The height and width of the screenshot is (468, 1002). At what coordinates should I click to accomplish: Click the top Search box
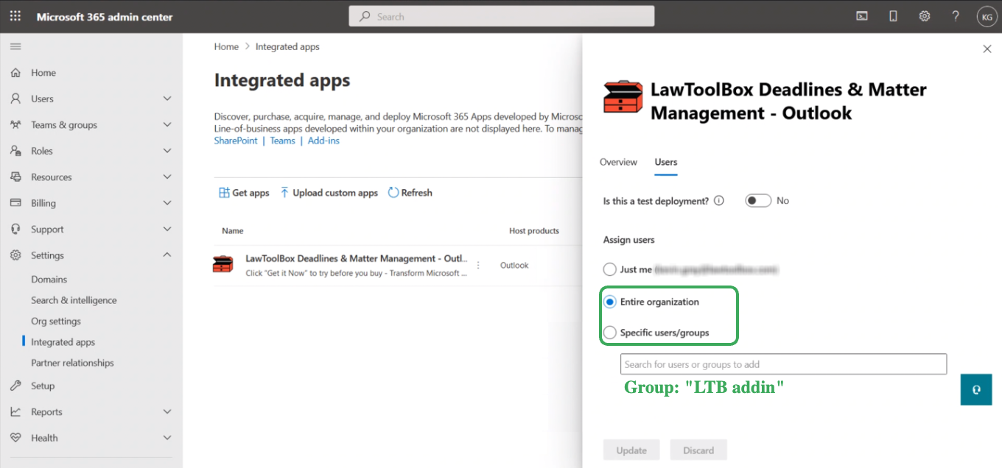[502, 16]
